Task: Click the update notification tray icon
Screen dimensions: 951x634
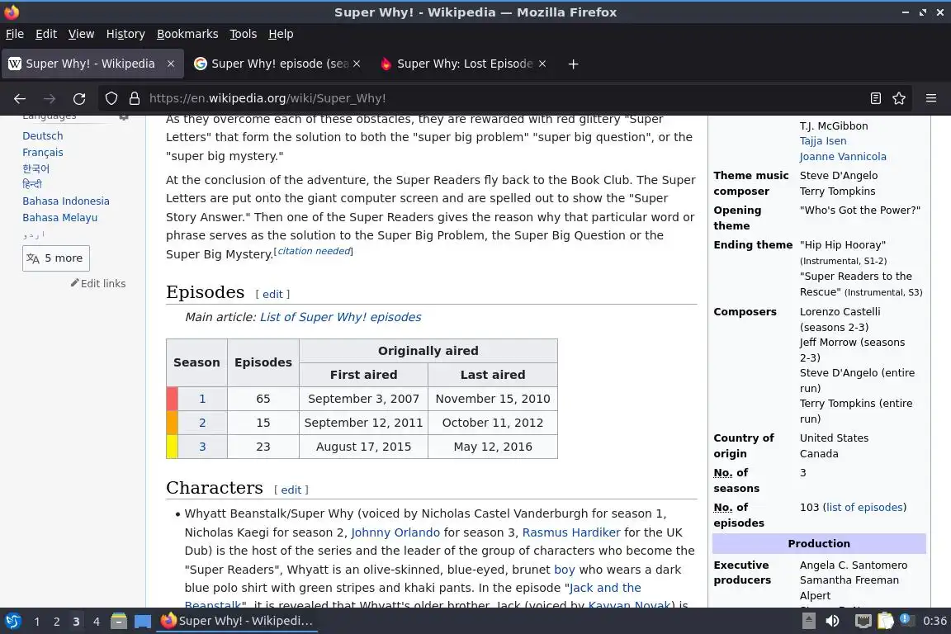Action: pos(906,619)
